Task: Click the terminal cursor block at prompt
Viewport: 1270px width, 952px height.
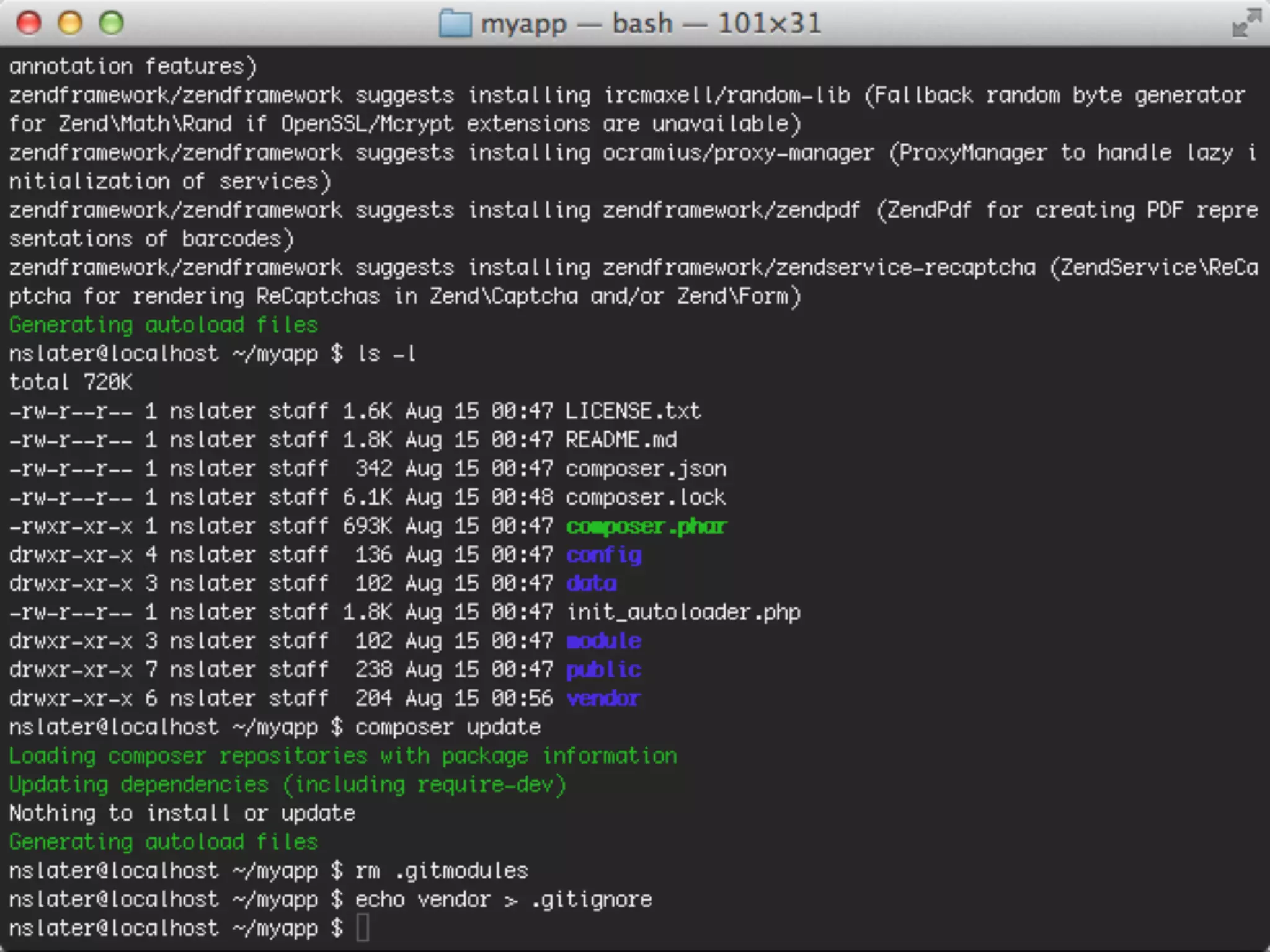Action: pyautogui.click(x=363, y=928)
